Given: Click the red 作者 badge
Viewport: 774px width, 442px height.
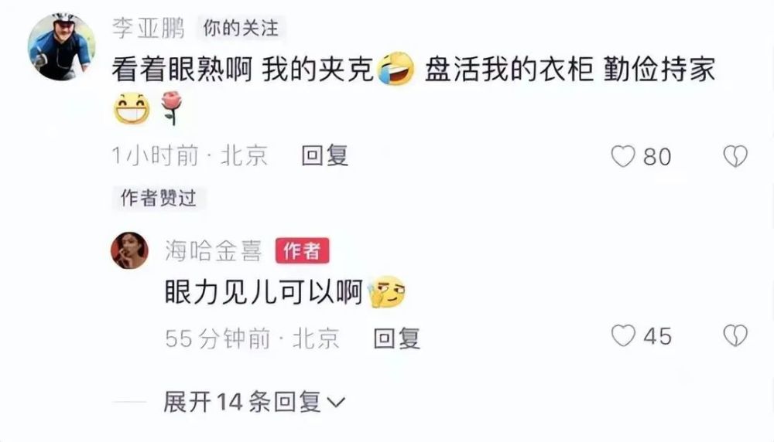Looking at the screenshot, I should coord(302,251).
